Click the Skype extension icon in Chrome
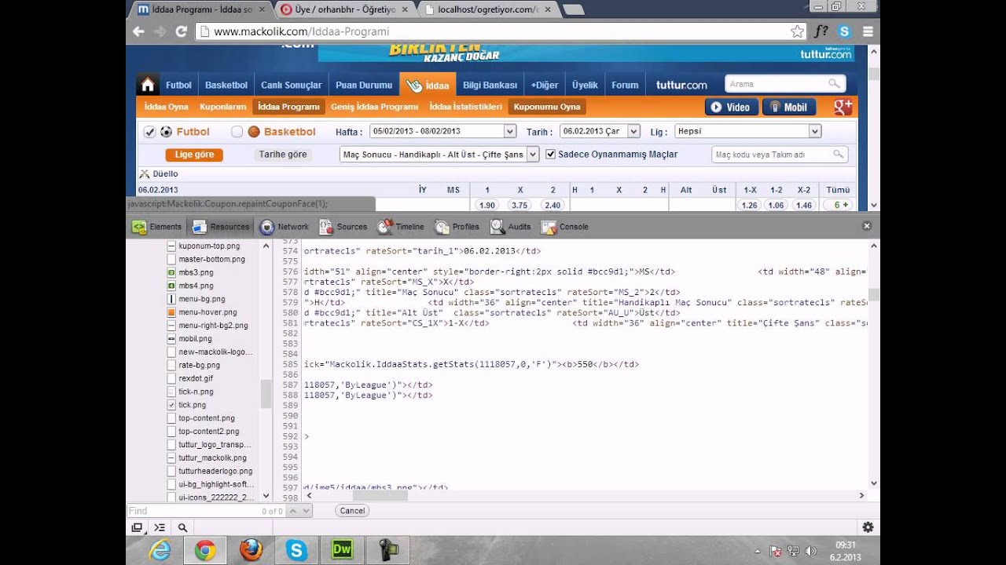 click(x=845, y=31)
